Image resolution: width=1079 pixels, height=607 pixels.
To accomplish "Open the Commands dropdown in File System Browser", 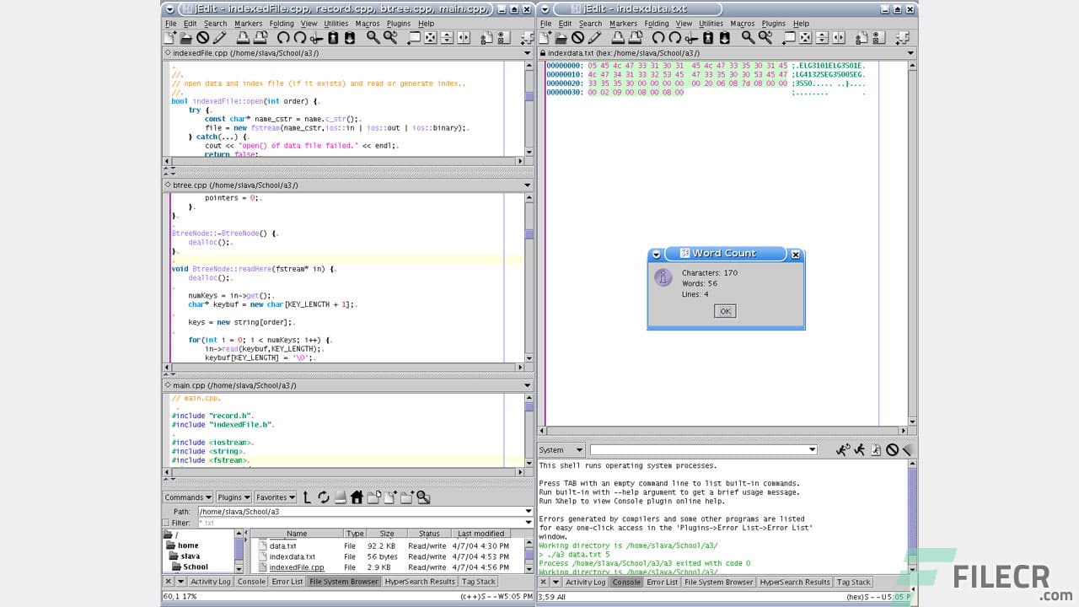I will (x=187, y=497).
